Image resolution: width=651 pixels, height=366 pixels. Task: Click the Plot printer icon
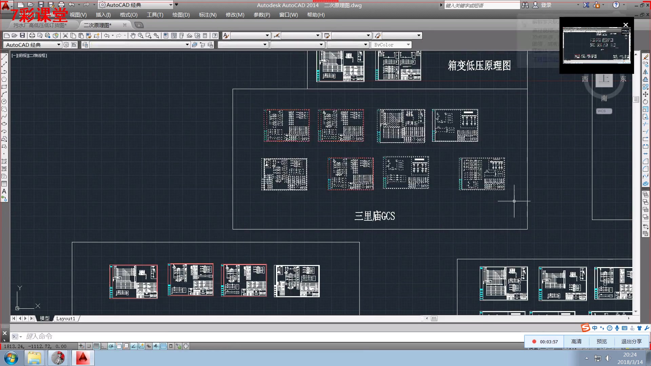click(32, 36)
